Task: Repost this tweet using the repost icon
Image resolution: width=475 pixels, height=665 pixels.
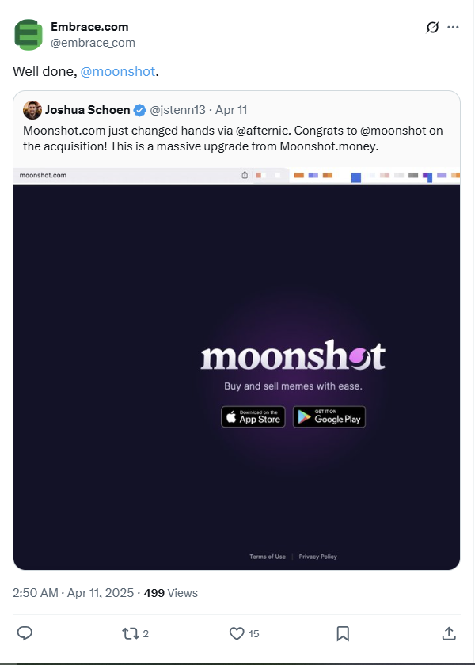Action: tap(131, 633)
